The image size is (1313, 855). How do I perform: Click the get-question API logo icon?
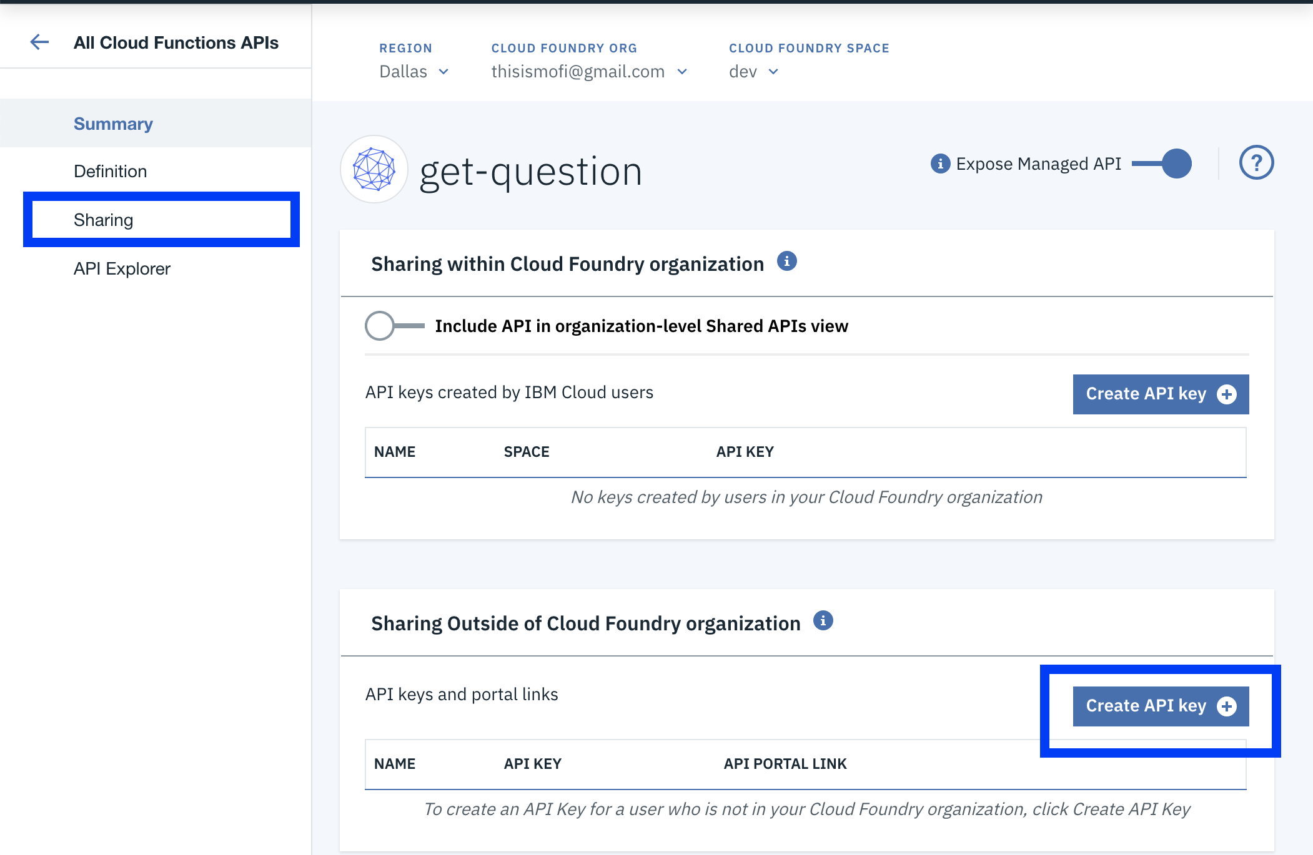[374, 169]
